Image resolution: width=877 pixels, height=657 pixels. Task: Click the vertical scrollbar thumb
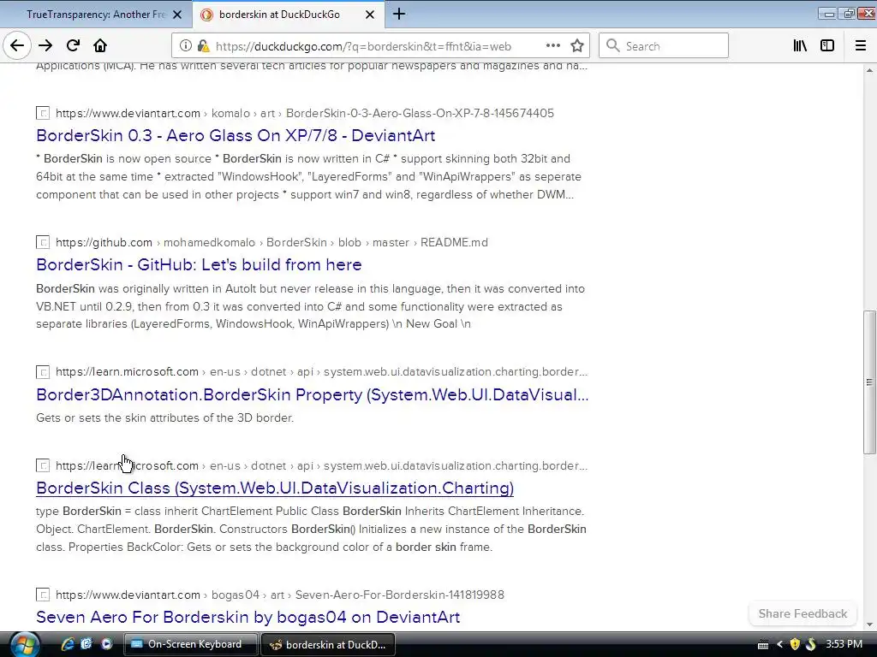[869, 382]
